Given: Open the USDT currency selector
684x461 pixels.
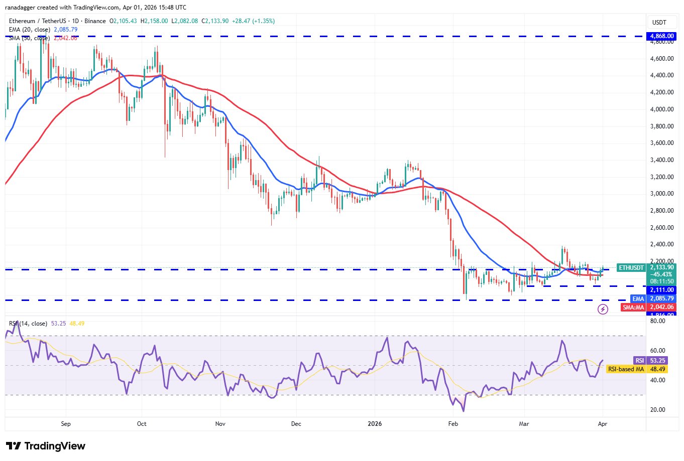Looking at the screenshot, I should (x=659, y=23).
